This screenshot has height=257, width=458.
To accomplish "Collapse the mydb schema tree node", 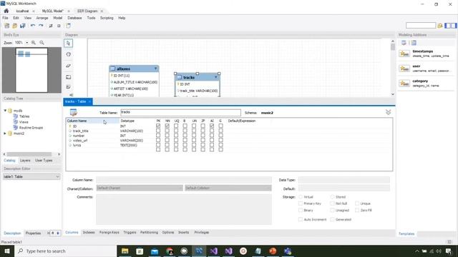I will coord(5,111).
